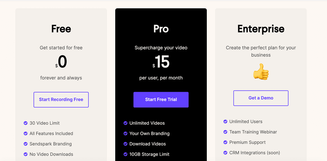Click the Get a Demo button
This screenshot has width=327, height=161.
tap(261, 98)
